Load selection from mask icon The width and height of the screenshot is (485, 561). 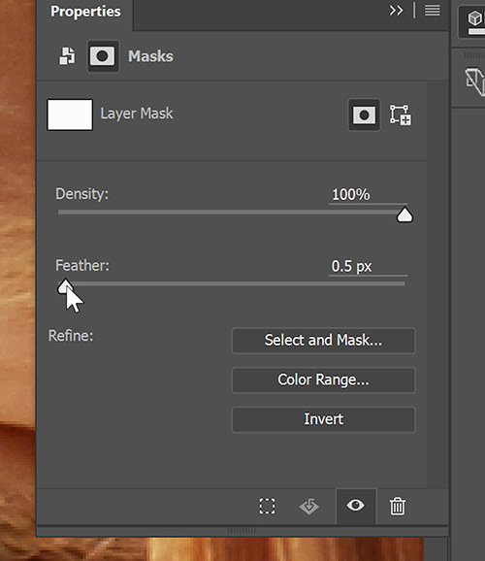coord(267,507)
